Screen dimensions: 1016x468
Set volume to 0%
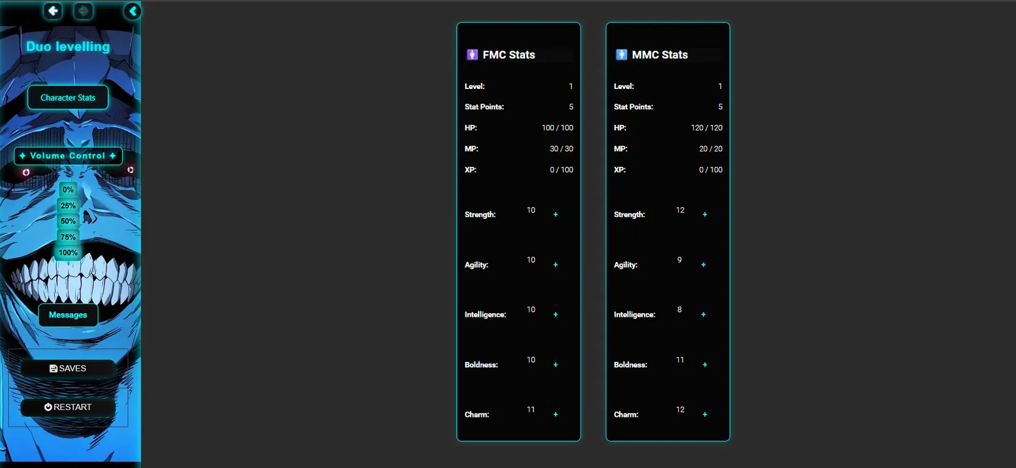pyautogui.click(x=68, y=190)
